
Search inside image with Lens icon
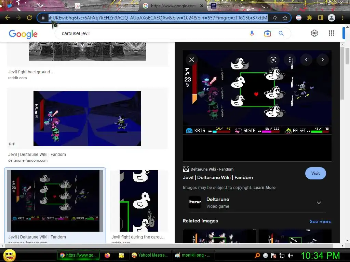pos(273,60)
